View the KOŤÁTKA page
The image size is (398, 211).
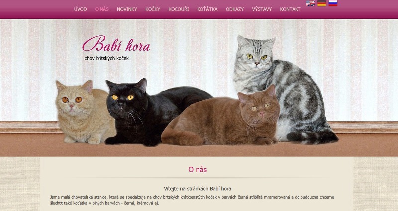click(x=207, y=9)
